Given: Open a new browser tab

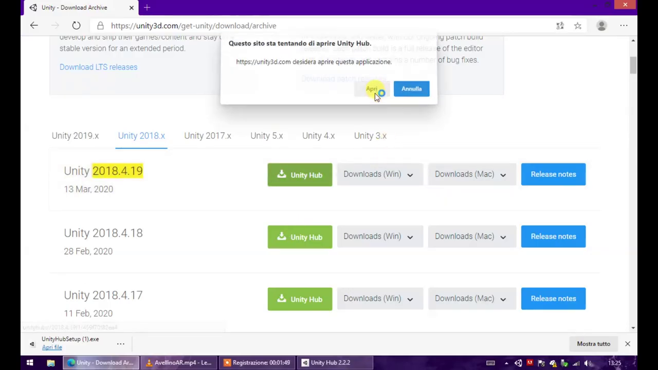Looking at the screenshot, I should [147, 7].
